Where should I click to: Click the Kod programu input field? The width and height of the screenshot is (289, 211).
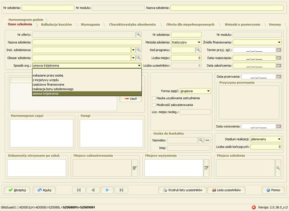click(183, 50)
